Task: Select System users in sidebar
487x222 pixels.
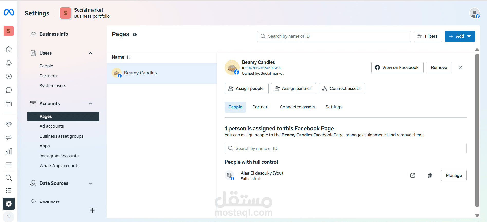Action: (53, 86)
